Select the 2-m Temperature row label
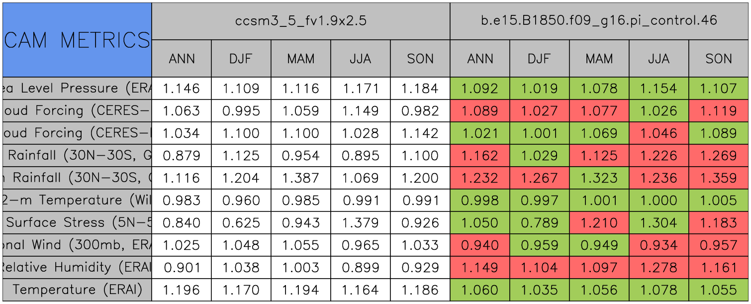 [77, 200]
